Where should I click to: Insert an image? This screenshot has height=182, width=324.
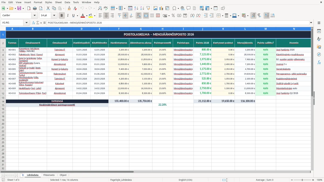156,8
